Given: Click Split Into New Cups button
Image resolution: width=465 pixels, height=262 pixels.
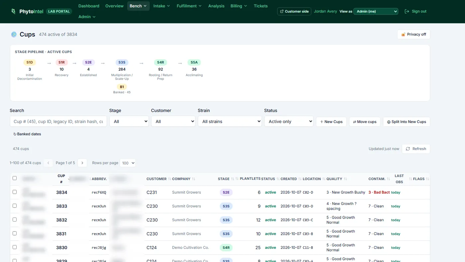Looking at the screenshot, I should (x=407, y=122).
